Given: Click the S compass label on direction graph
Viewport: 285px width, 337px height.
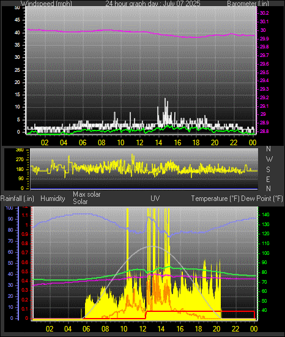Looking at the screenshot, I should coord(268,170).
